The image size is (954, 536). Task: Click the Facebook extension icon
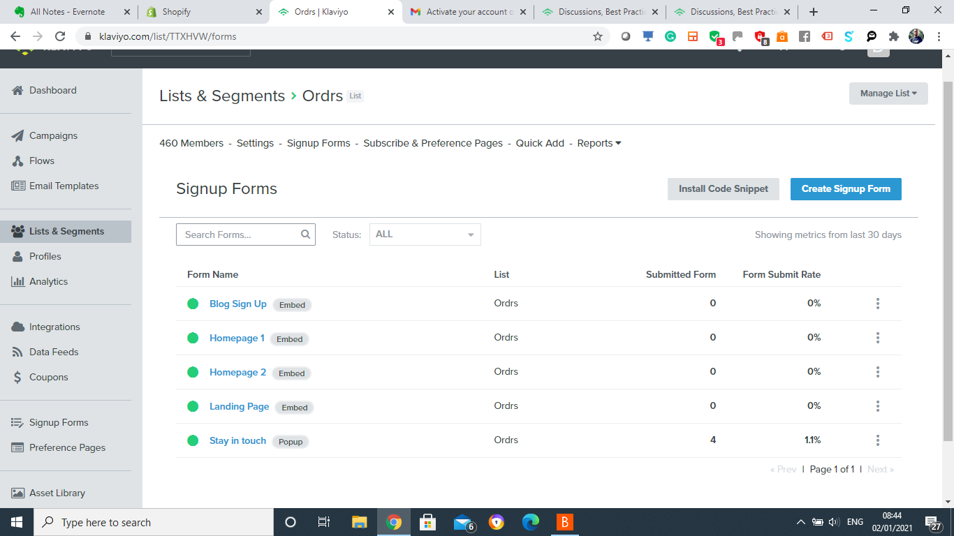pyautogui.click(x=805, y=36)
